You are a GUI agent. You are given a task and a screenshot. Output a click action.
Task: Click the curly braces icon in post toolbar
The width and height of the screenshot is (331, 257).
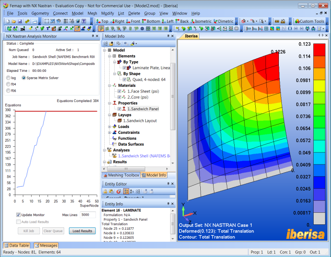[x=290, y=29]
